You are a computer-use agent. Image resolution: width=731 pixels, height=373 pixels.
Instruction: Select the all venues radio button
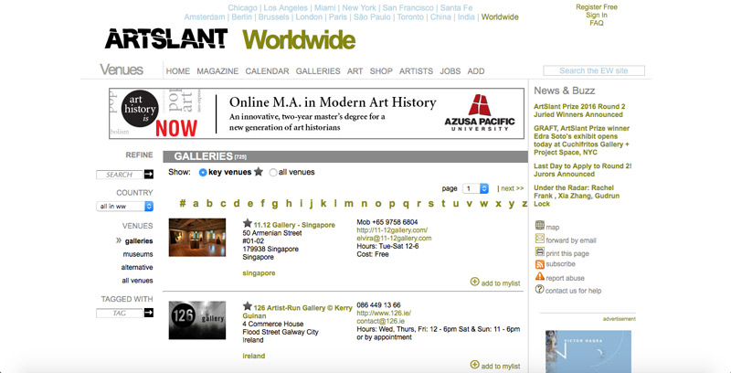273,172
